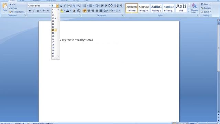The image size is (220, 124).
Task: Increase paragraph indent
Action: 106,6
